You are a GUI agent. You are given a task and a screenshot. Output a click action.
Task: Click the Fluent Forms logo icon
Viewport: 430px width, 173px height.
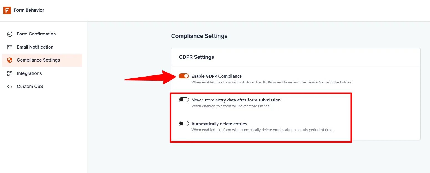(7, 10)
